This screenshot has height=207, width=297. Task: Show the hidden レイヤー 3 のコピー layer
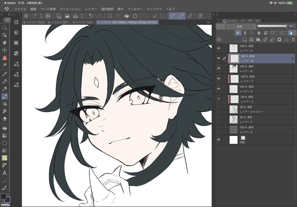(x=218, y=109)
